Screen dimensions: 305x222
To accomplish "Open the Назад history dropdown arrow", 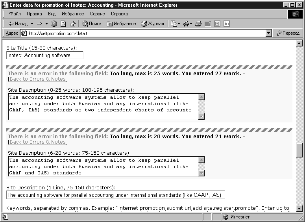I will (32, 24).
